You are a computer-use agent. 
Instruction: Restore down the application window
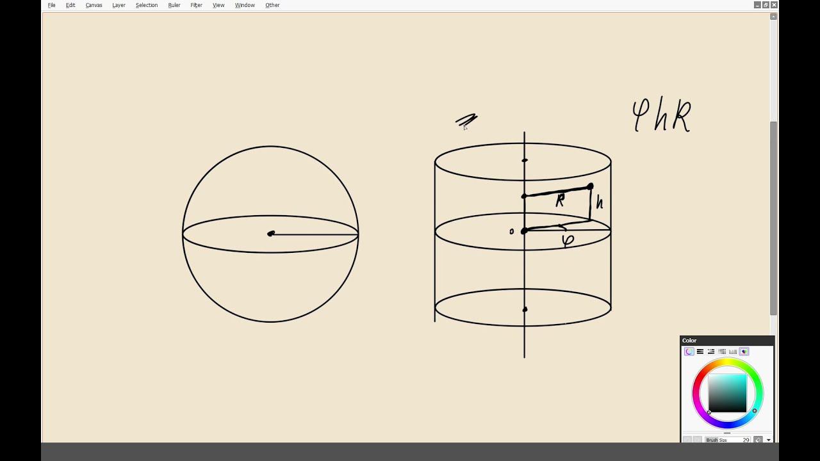(x=766, y=4)
